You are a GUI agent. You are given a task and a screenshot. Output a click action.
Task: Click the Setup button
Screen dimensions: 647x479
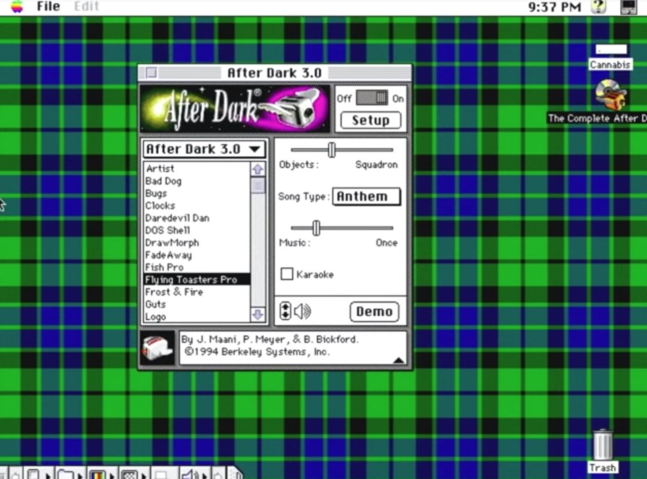click(x=371, y=120)
